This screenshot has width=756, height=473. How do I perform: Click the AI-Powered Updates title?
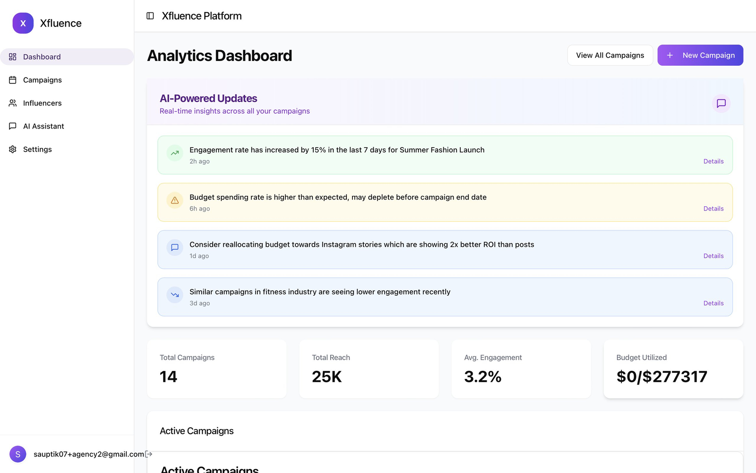(208, 98)
